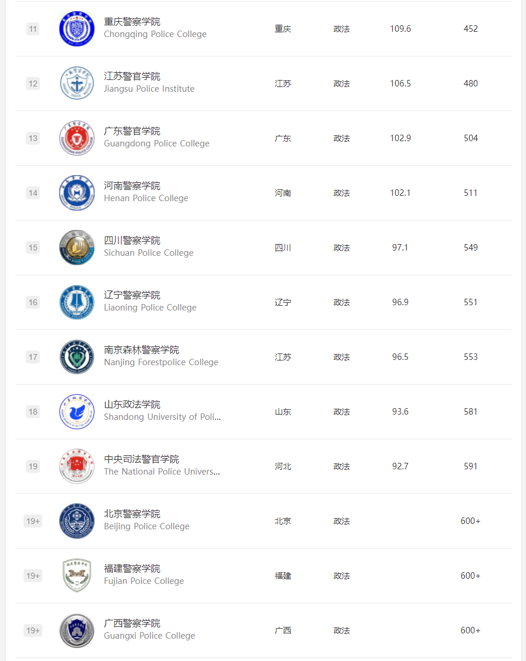Click the Sichuan Police College gold emblem
Screen dimensions: 526x661
point(76,248)
